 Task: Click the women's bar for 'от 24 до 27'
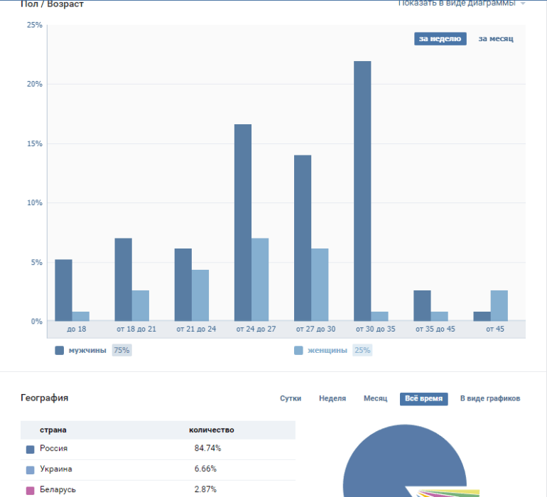pos(260,280)
